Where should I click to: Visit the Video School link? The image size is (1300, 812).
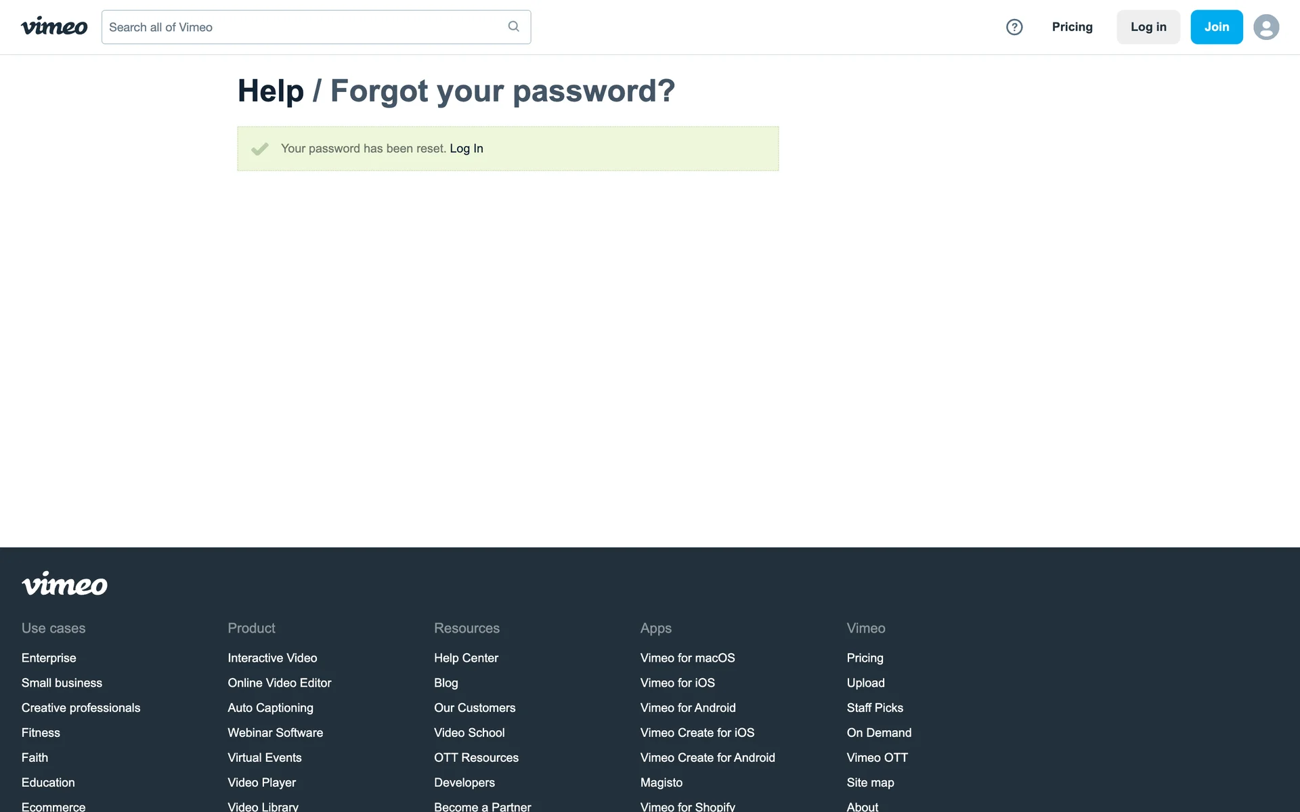(469, 733)
